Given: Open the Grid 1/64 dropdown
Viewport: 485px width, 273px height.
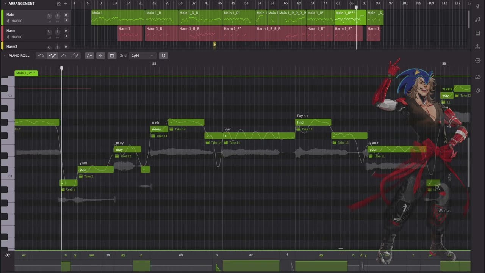Looking at the screenshot, I should pos(142,56).
